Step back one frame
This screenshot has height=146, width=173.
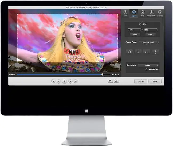point(58,81)
